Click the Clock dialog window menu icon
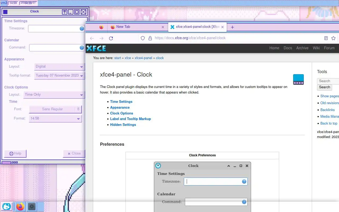 pos(5,12)
